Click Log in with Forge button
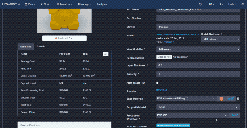The height and width of the screenshot is (128, 247). pyautogui.click(x=65, y=38)
